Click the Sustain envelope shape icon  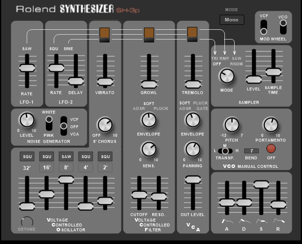click(261, 221)
